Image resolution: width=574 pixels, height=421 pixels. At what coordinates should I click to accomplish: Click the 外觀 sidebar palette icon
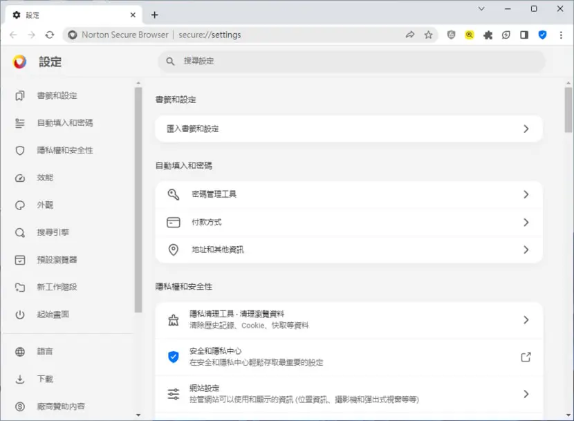coord(20,205)
